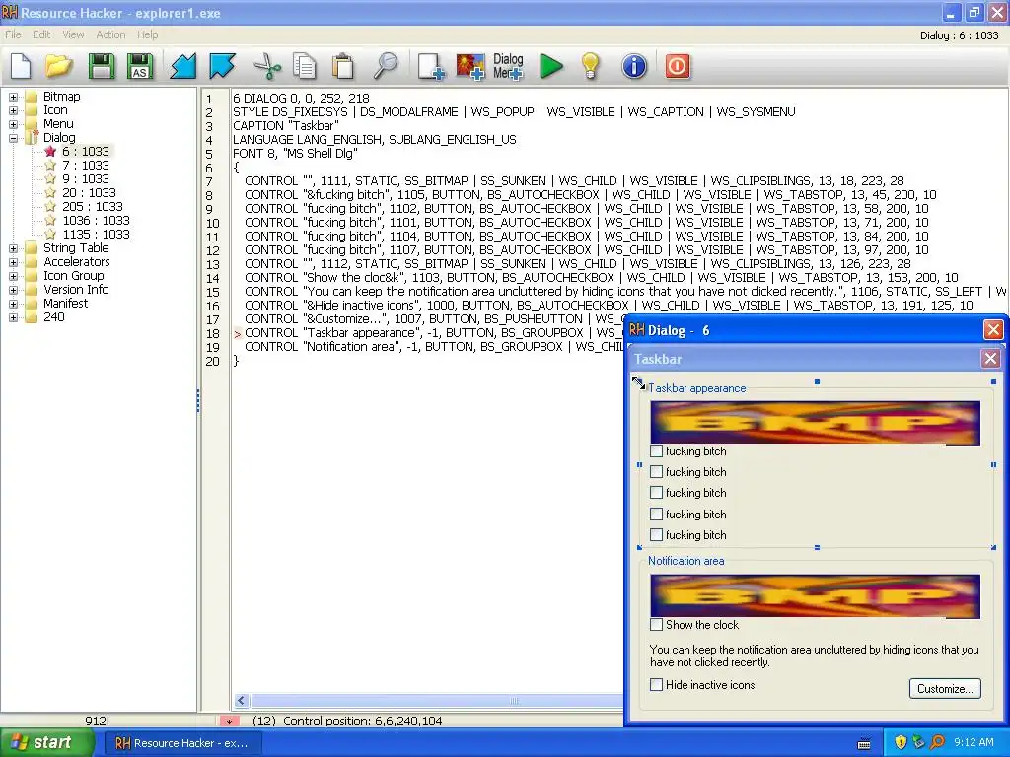Click the horizontal scrollbar left arrow

click(242, 701)
